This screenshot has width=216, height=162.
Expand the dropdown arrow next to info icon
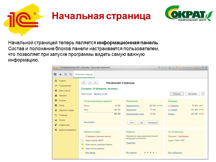tap(197, 68)
